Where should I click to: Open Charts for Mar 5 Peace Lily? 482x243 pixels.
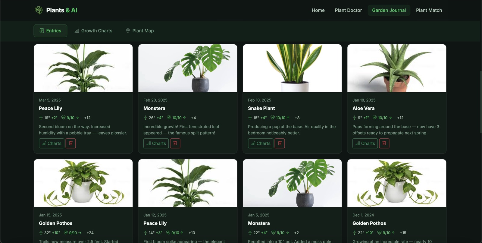pyautogui.click(x=52, y=144)
